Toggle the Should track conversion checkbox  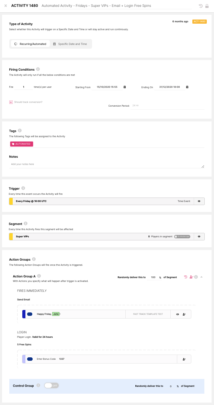(x=11, y=102)
